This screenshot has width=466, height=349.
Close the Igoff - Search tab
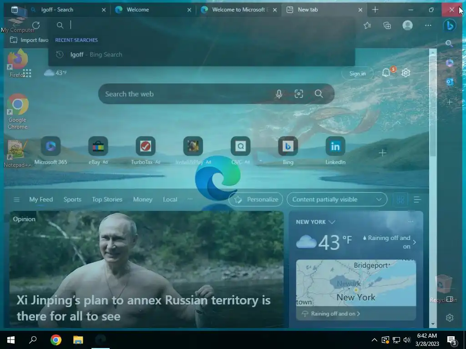pos(104,10)
